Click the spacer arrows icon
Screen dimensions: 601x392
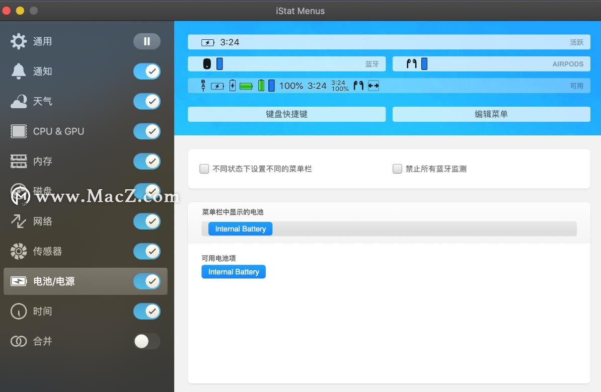coord(373,86)
